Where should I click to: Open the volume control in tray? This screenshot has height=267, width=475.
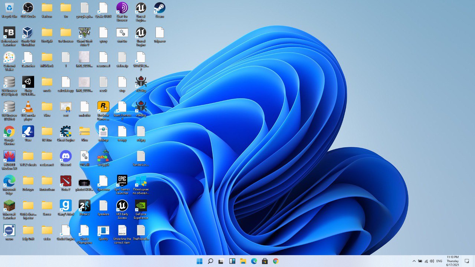(x=432, y=261)
